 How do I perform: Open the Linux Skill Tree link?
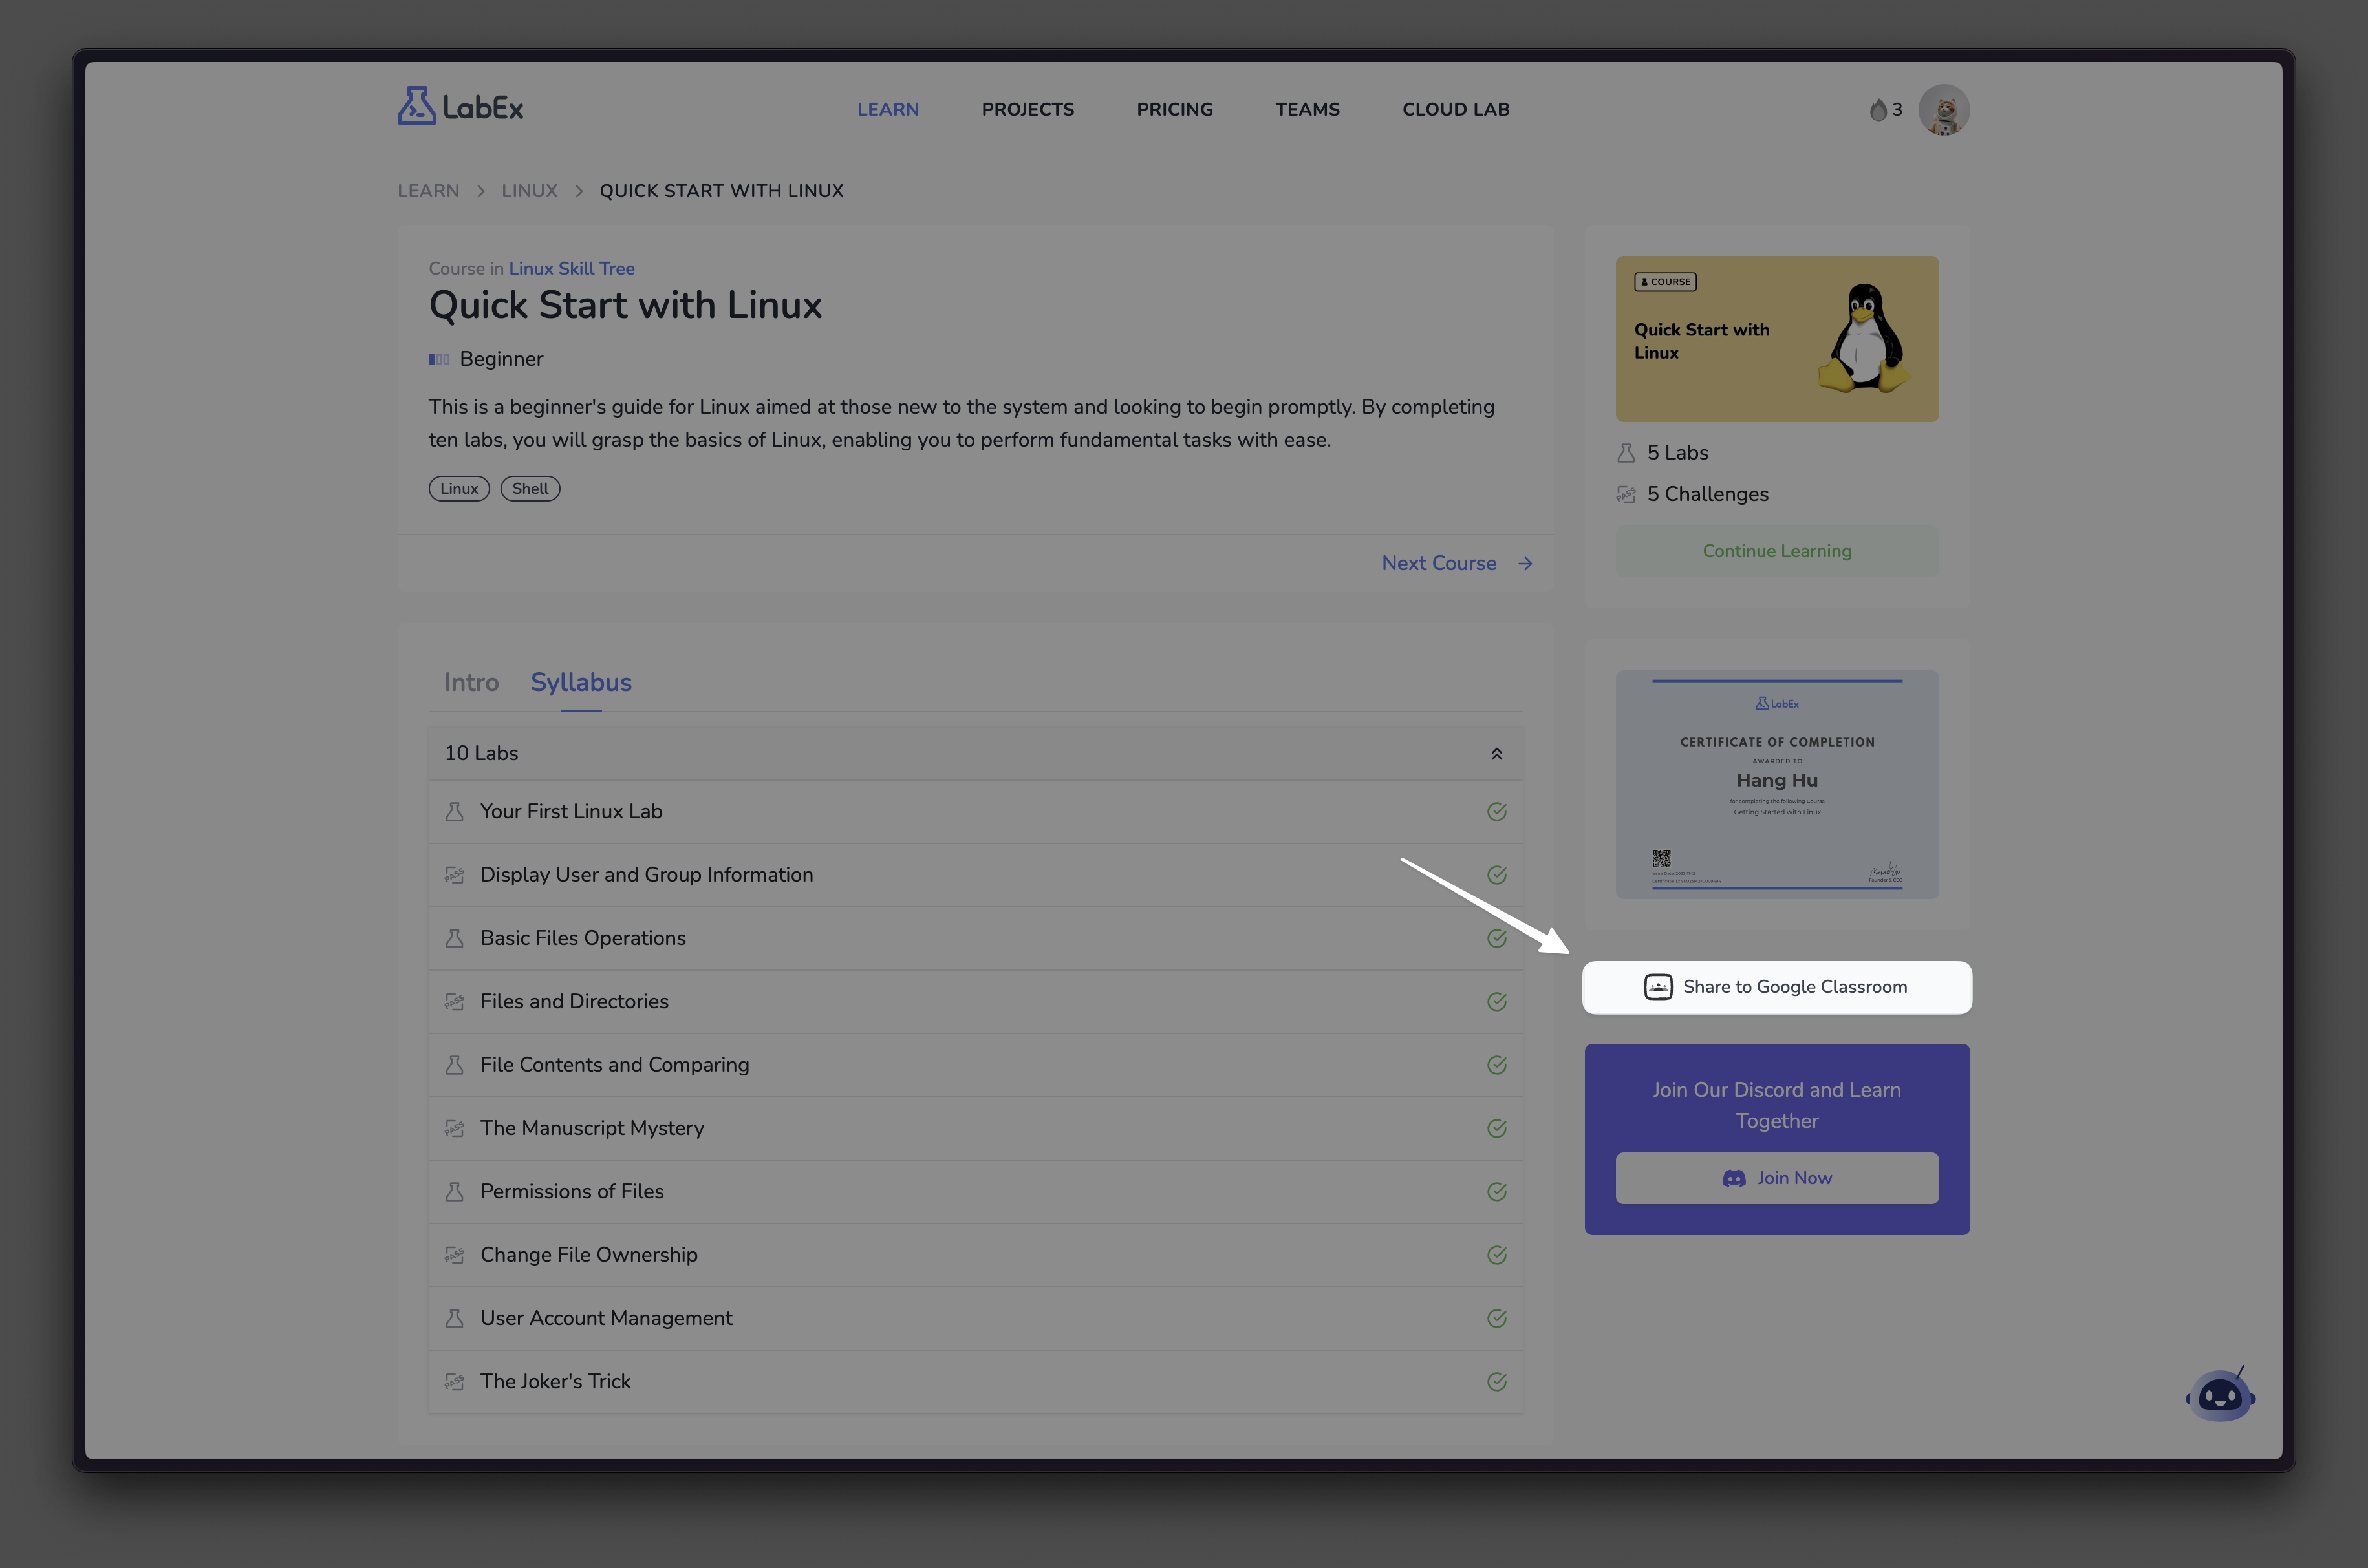[x=571, y=268]
